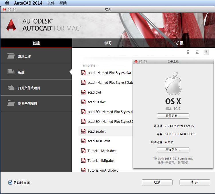Switch to the 扩展 tab
215x194 pixels.
180,43
